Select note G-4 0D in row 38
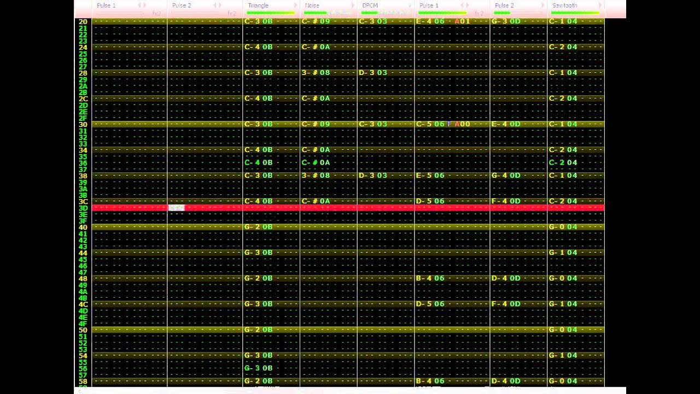Screen dimensions: 700x394 [506, 176]
